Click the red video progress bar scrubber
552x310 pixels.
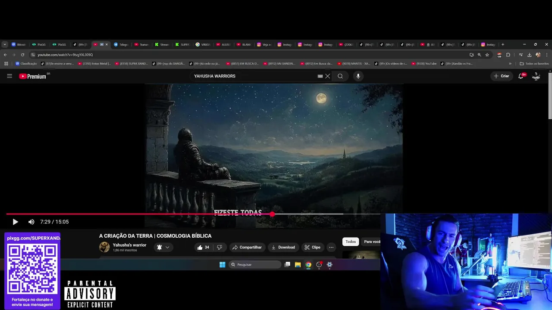273,214
